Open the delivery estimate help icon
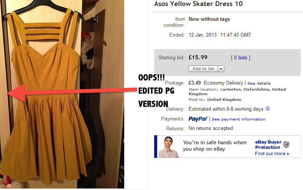 (x=267, y=108)
